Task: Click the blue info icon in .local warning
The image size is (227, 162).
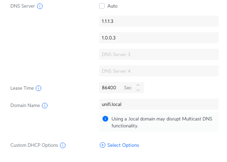Action: click(105, 119)
